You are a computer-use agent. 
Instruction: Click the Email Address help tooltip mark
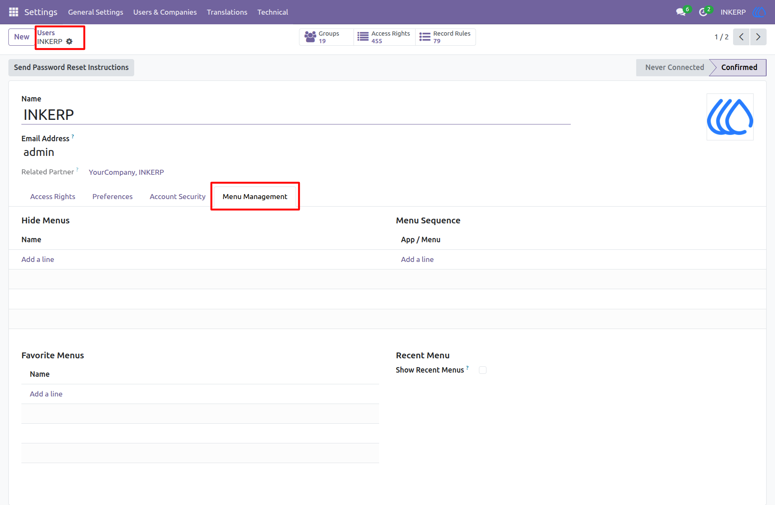[73, 136]
